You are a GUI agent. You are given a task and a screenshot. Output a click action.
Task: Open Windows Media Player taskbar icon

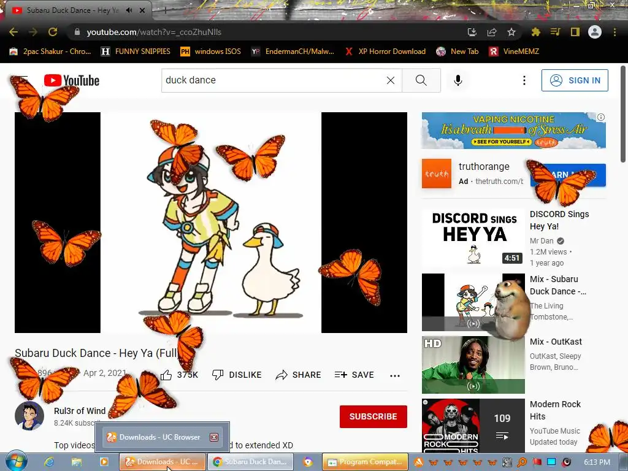(104, 462)
